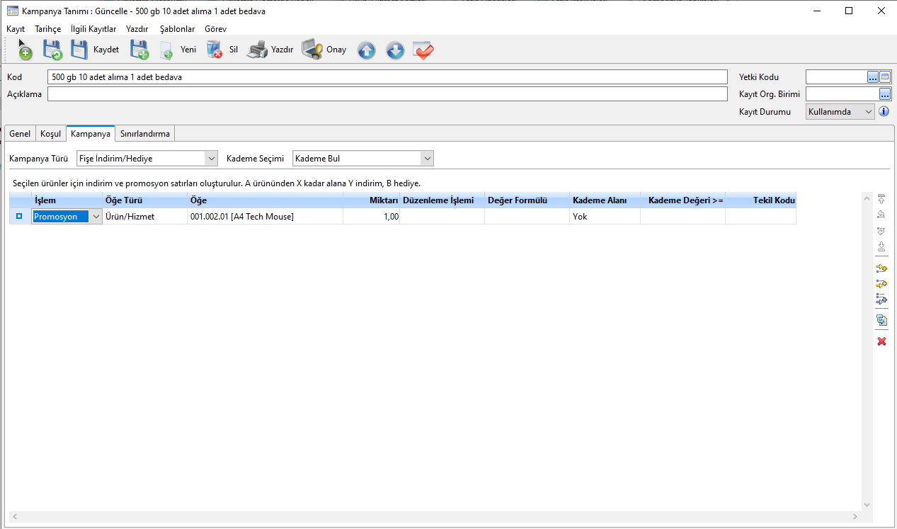Go to next record with down arrow
Image resolution: width=897 pixels, height=529 pixels.
pos(395,50)
